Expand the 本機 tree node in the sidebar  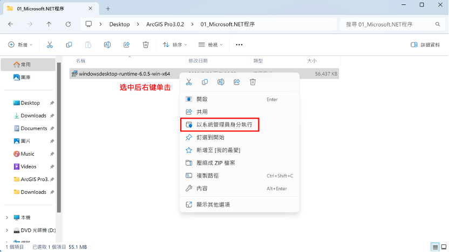7,218
